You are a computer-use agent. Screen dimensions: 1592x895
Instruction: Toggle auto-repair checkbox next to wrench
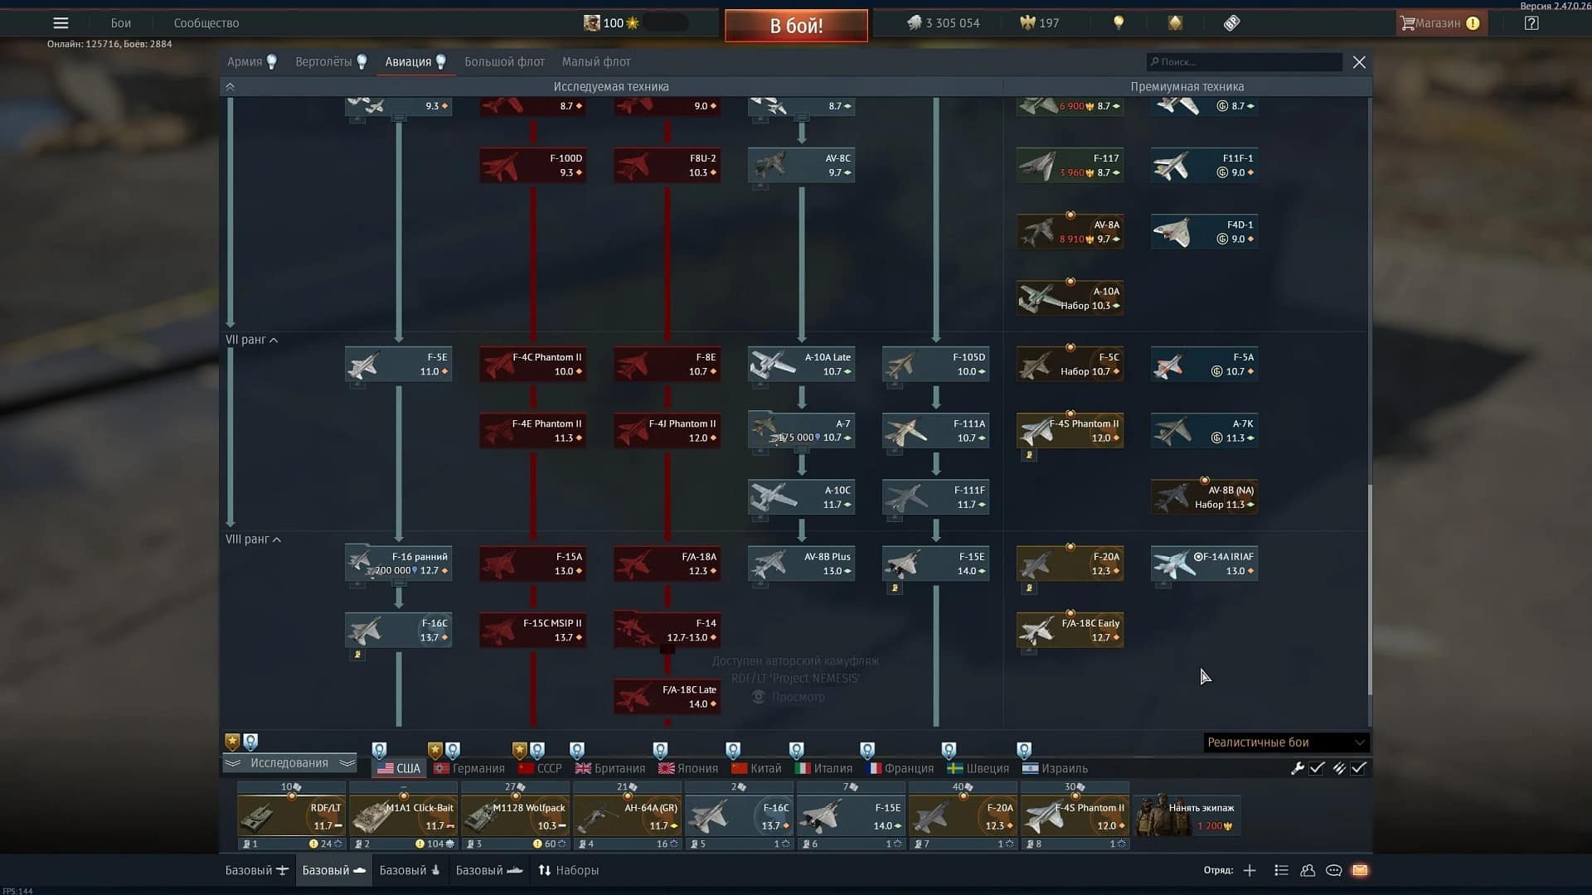tap(1317, 768)
